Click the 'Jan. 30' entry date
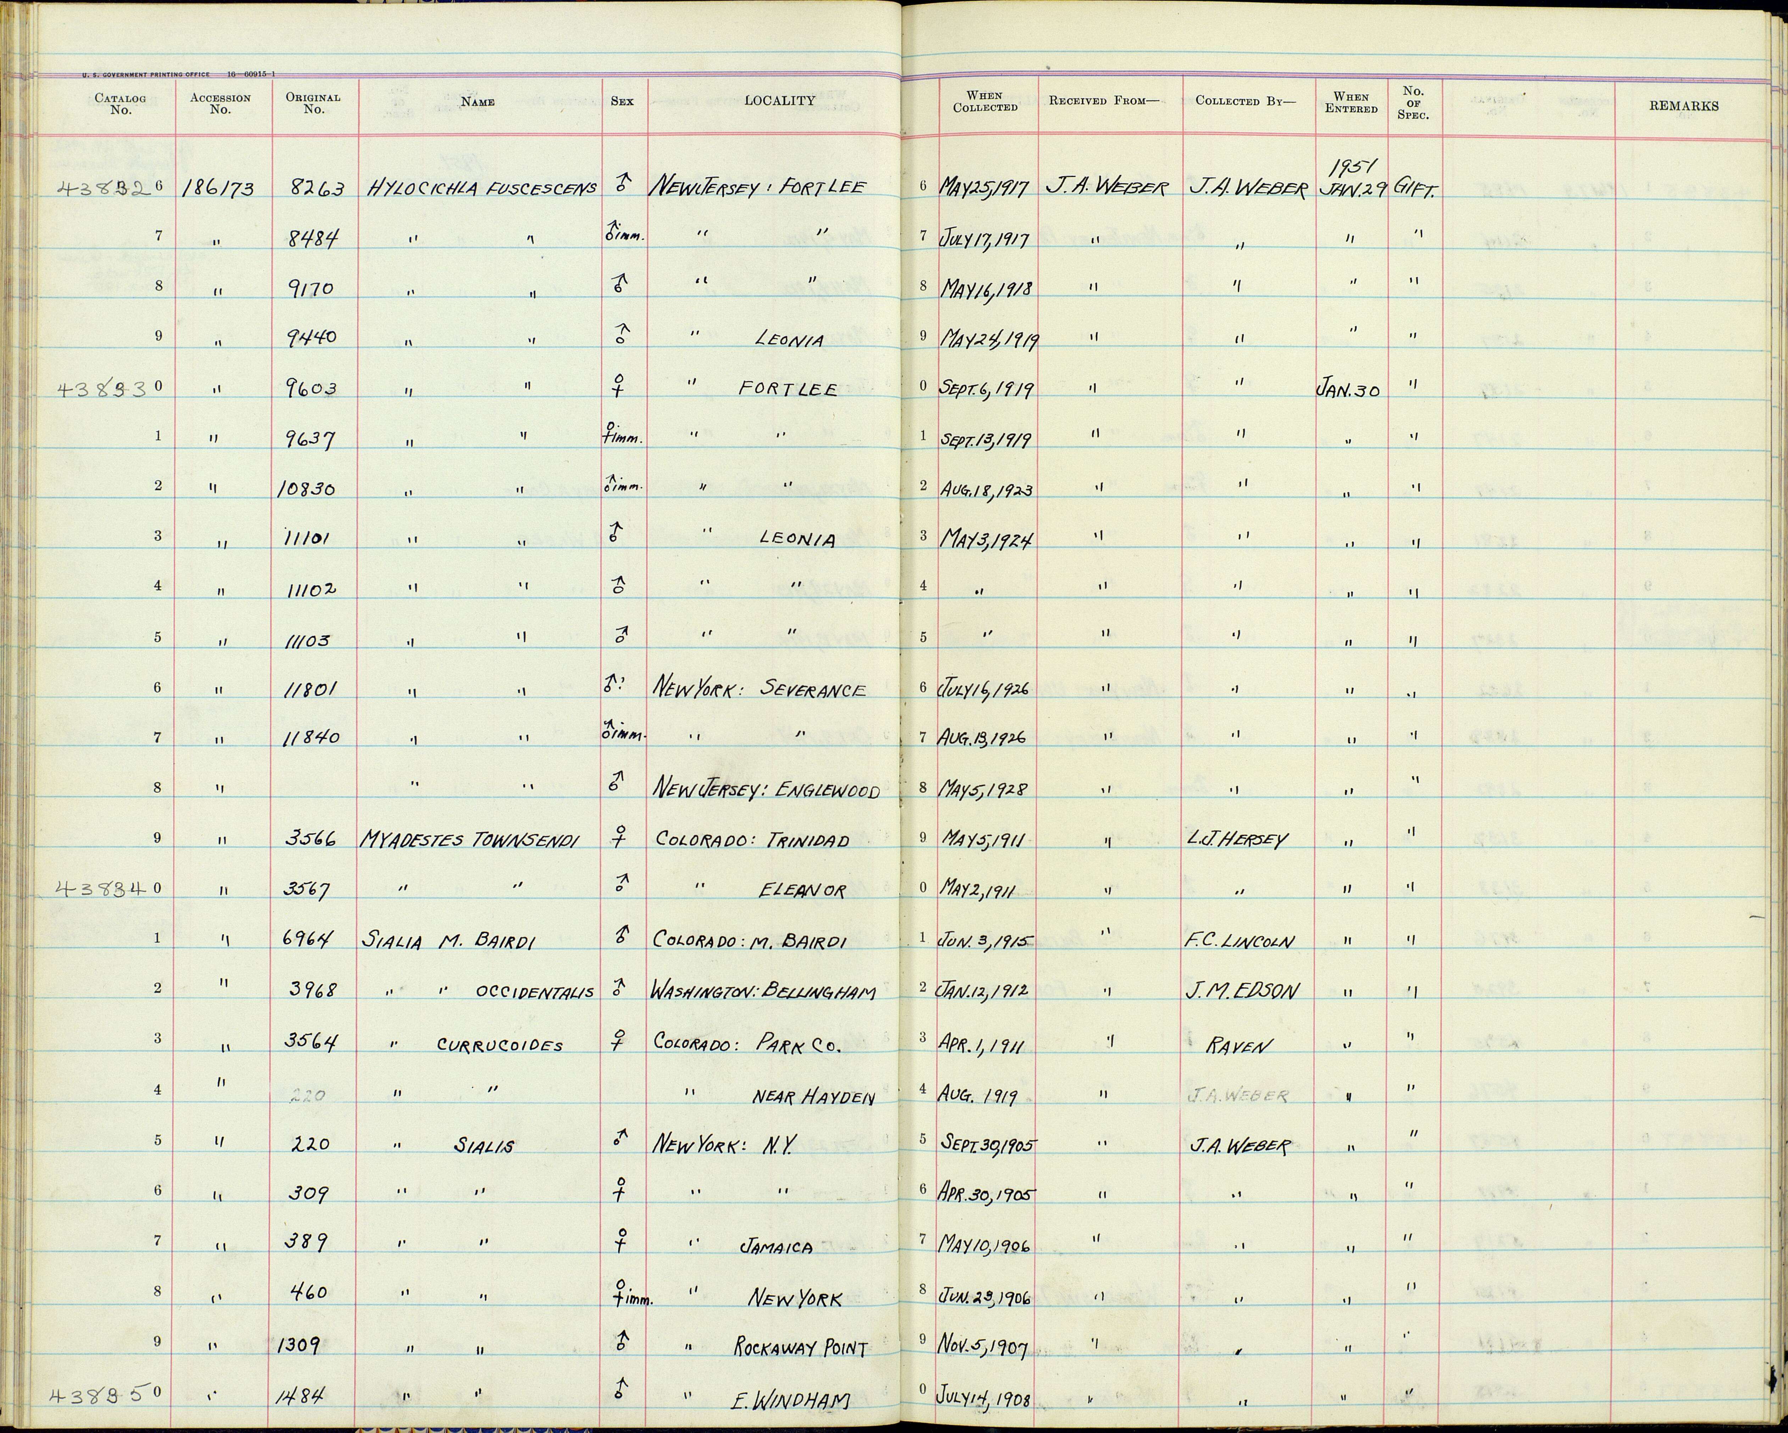The width and height of the screenshot is (1788, 1433). (x=1348, y=389)
